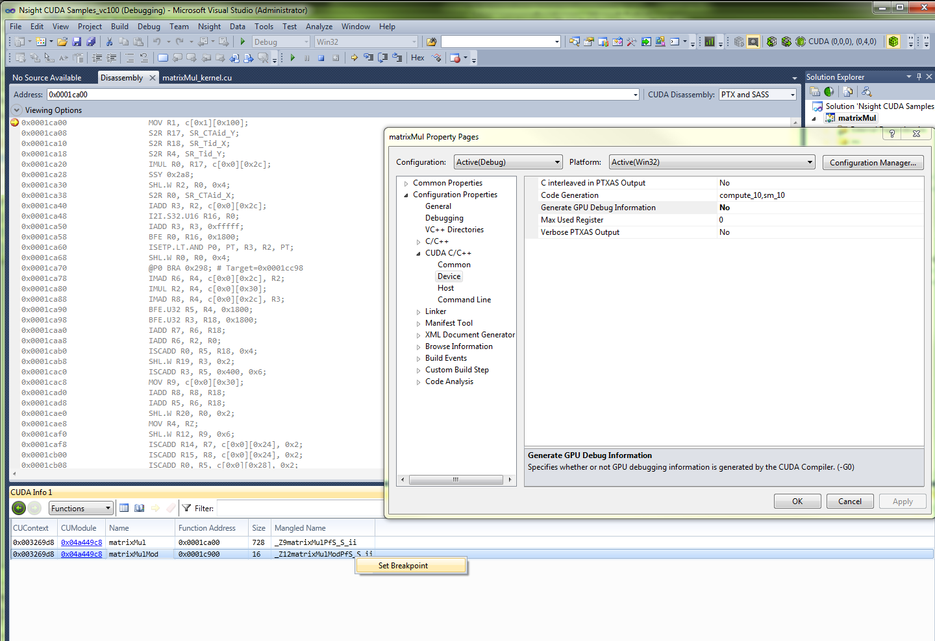935x641 pixels.
Task: Choose Set Breakpoint from context menu
Action: pos(411,566)
